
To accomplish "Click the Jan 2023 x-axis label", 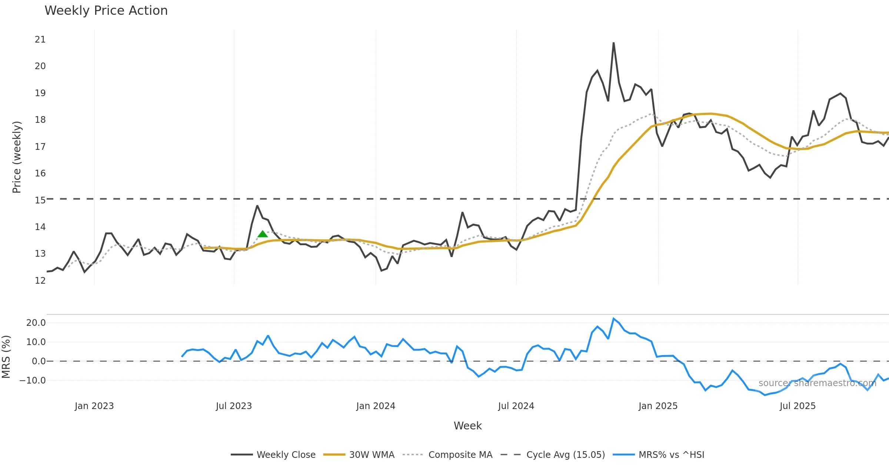I will [x=94, y=406].
